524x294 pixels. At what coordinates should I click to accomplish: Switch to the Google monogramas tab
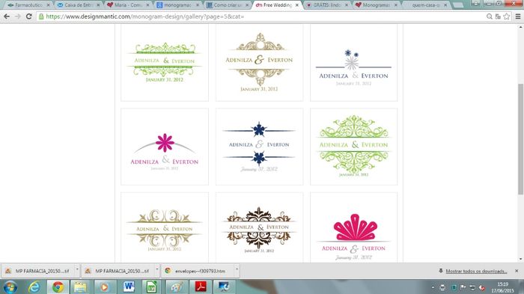[x=178, y=5]
